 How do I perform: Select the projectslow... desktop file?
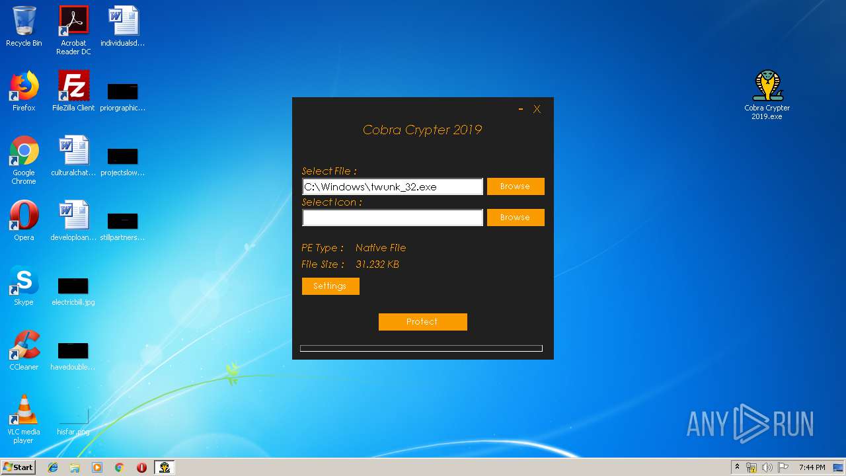pyautogui.click(x=123, y=161)
